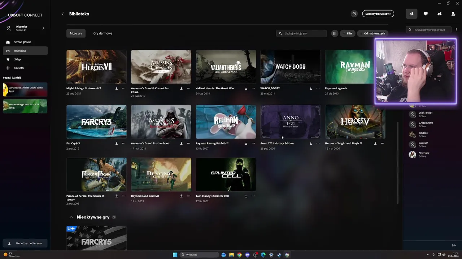This screenshot has height=259, width=462.
Task: Click the taskbar Wyszukaj search box
Action: click(200, 255)
